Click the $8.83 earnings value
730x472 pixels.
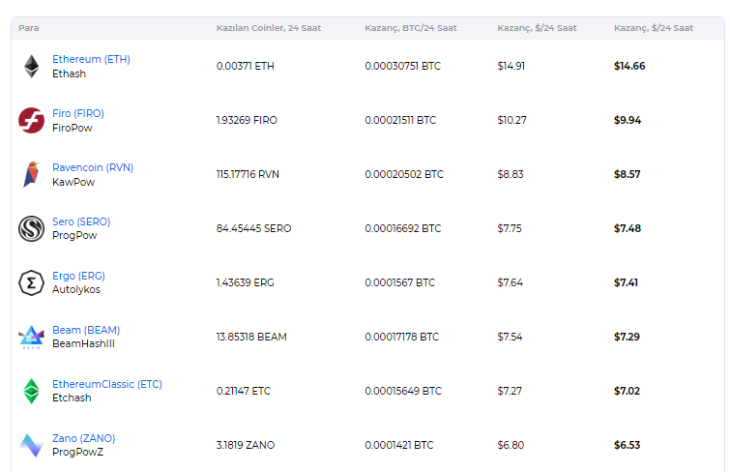[511, 174]
